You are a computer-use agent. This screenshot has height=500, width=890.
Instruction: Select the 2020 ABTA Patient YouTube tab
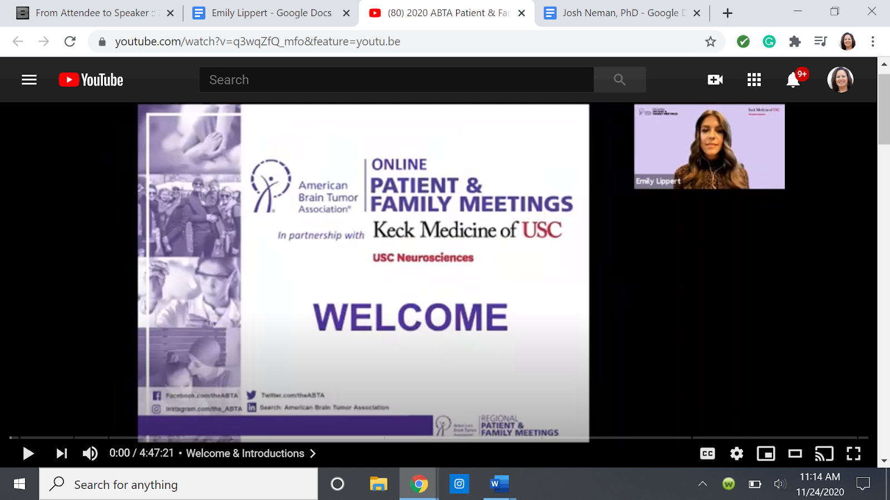pyautogui.click(x=448, y=13)
